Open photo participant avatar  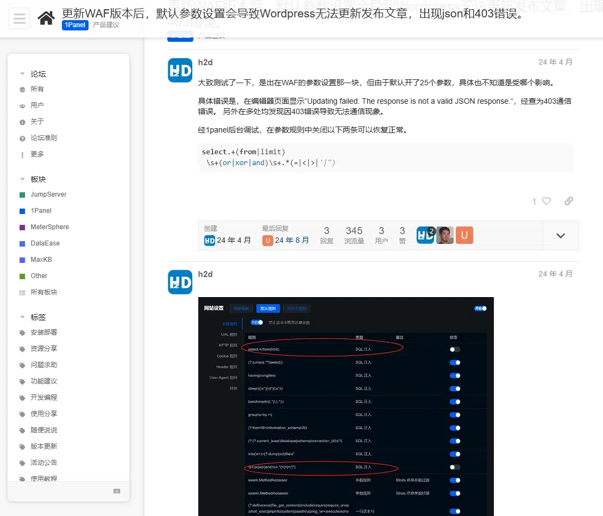[x=445, y=235]
